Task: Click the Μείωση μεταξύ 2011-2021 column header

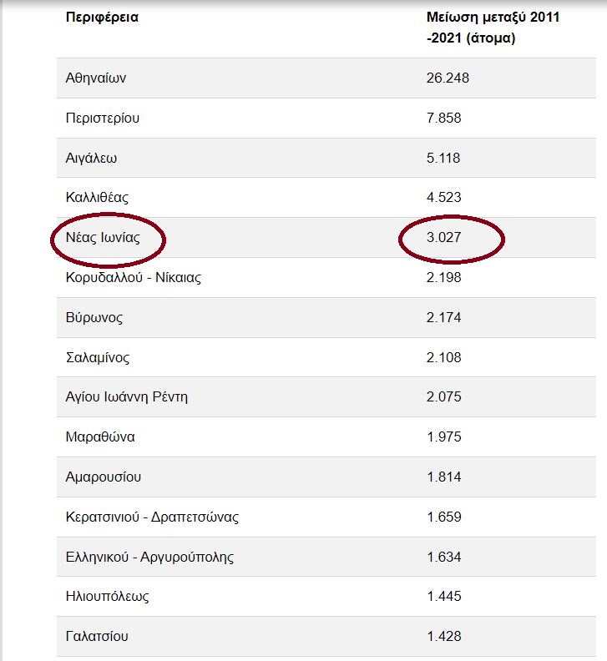Action: pyautogui.click(x=493, y=28)
